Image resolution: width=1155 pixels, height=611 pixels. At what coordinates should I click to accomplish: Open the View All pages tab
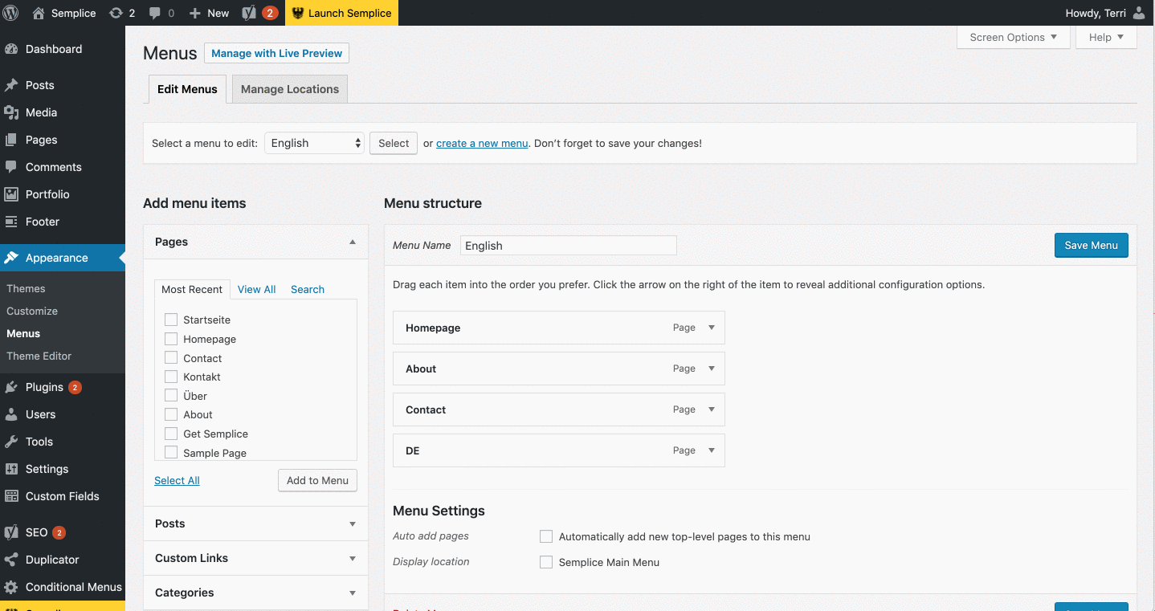(x=256, y=288)
